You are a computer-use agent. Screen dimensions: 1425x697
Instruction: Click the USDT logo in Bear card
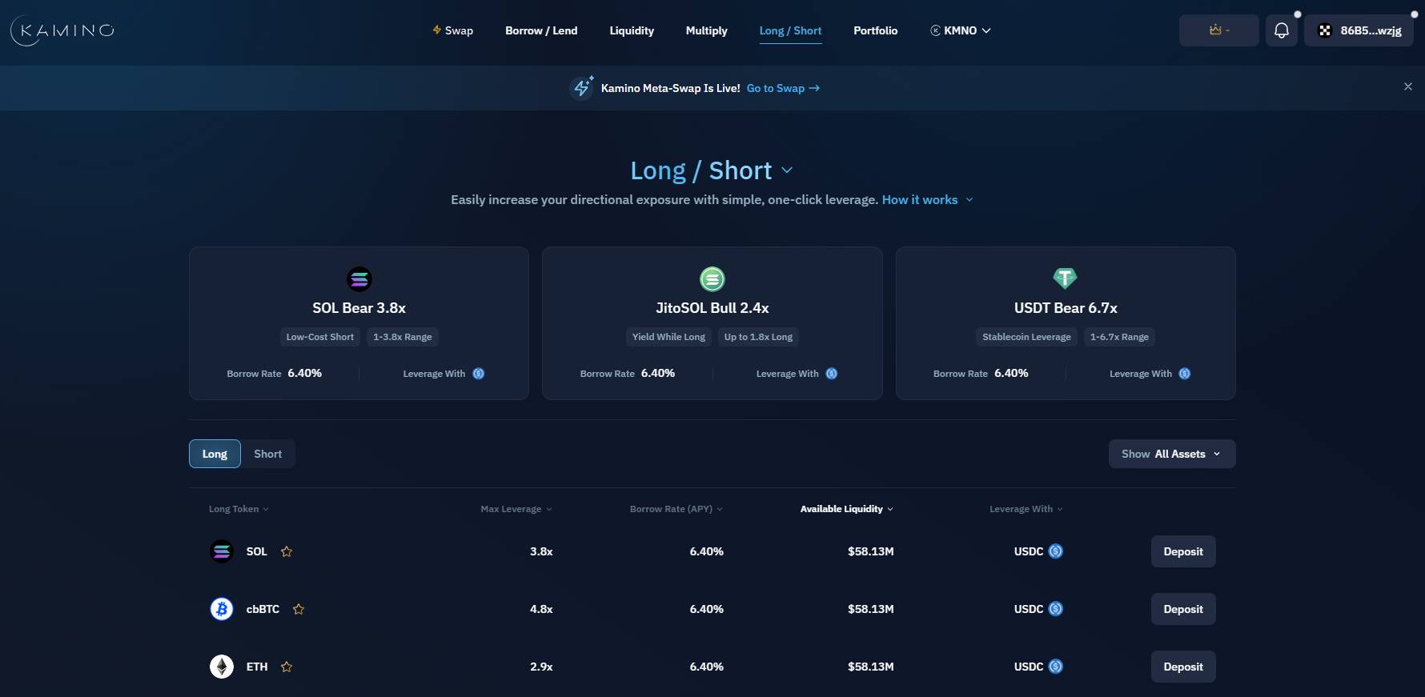click(1065, 278)
